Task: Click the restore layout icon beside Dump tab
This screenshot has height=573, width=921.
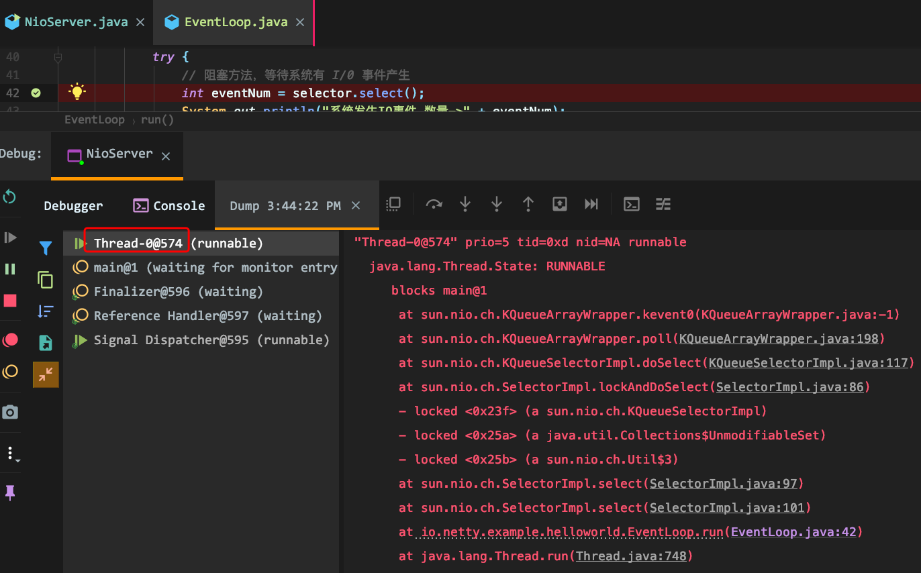Action: (x=394, y=204)
